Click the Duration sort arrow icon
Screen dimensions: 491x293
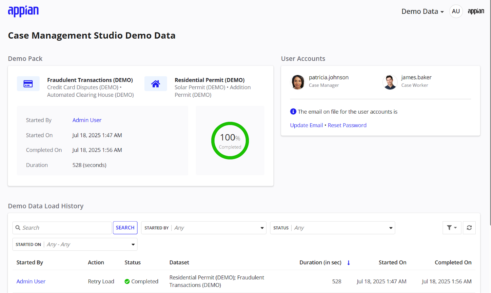349,263
